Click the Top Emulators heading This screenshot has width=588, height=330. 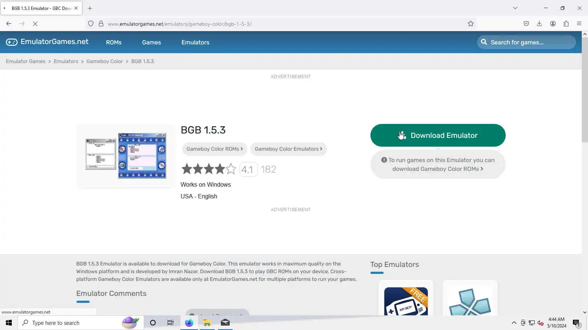(395, 265)
